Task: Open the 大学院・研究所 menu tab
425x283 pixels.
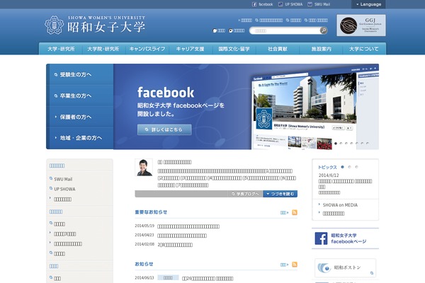Action: [x=103, y=49]
